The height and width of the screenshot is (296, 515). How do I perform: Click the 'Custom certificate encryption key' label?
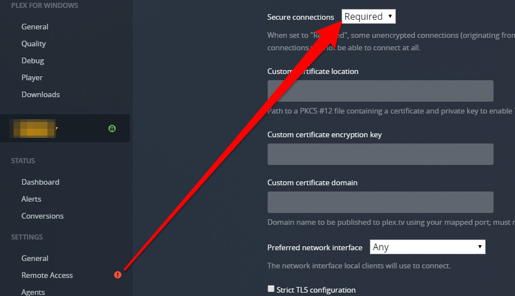tap(325, 134)
